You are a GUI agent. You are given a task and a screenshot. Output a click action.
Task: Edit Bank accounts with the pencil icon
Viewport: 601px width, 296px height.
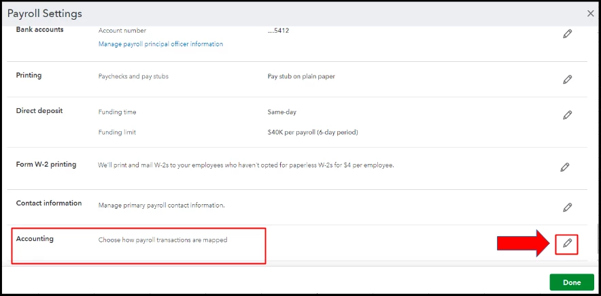click(x=567, y=34)
